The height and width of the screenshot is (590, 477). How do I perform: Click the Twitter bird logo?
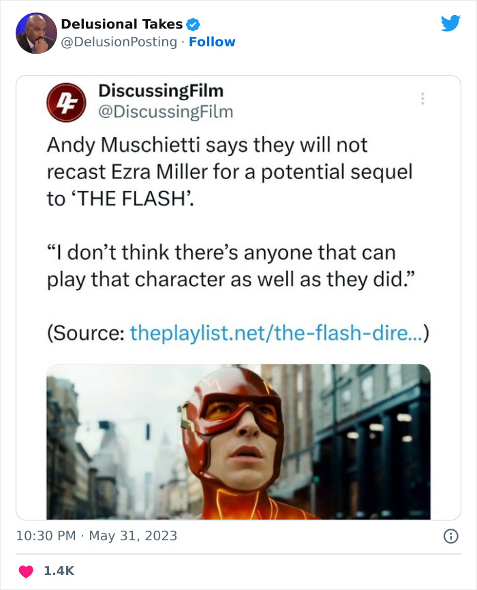450,24
